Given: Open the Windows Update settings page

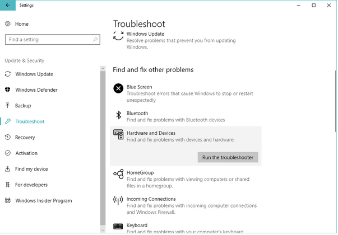Looking at the screenshot, I should click(34, 74).
